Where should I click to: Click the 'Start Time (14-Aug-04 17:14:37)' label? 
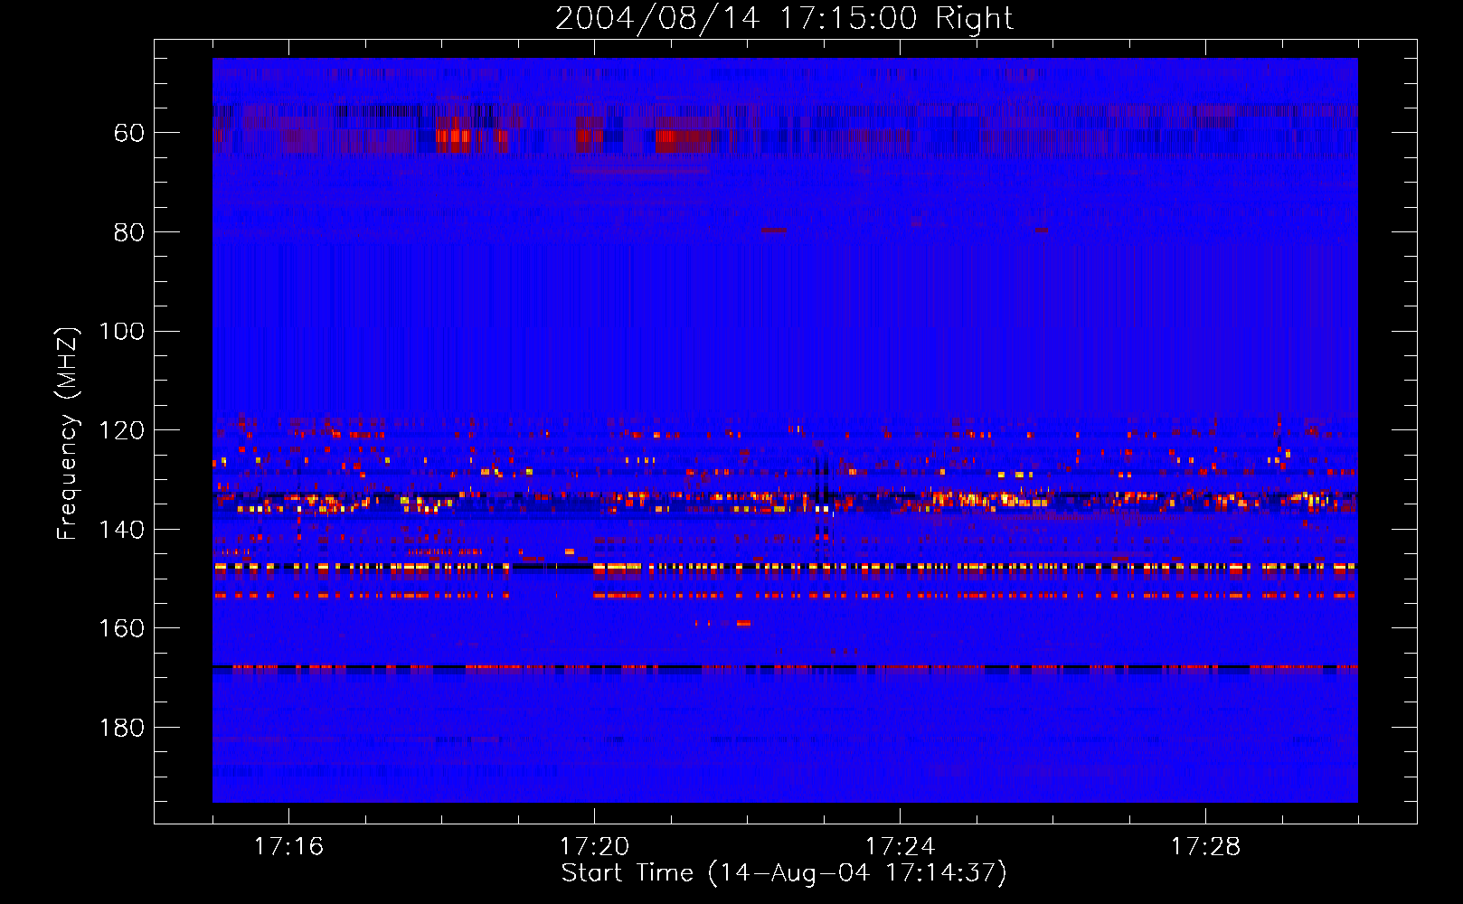coord(784,873)
